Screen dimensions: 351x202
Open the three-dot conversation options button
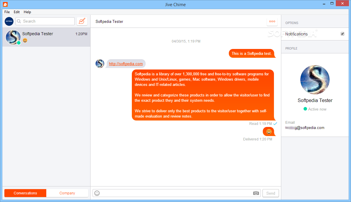pyautogui.click(x=272, y=21)
